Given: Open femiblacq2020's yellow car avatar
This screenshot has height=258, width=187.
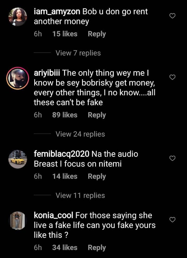Looking at the screenshot, I should pyautogui.click(x=18, y=159).
